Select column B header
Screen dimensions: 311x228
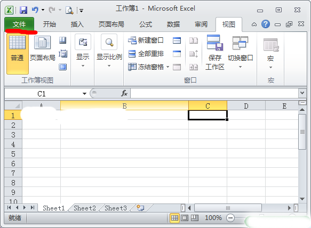(124, 106)
